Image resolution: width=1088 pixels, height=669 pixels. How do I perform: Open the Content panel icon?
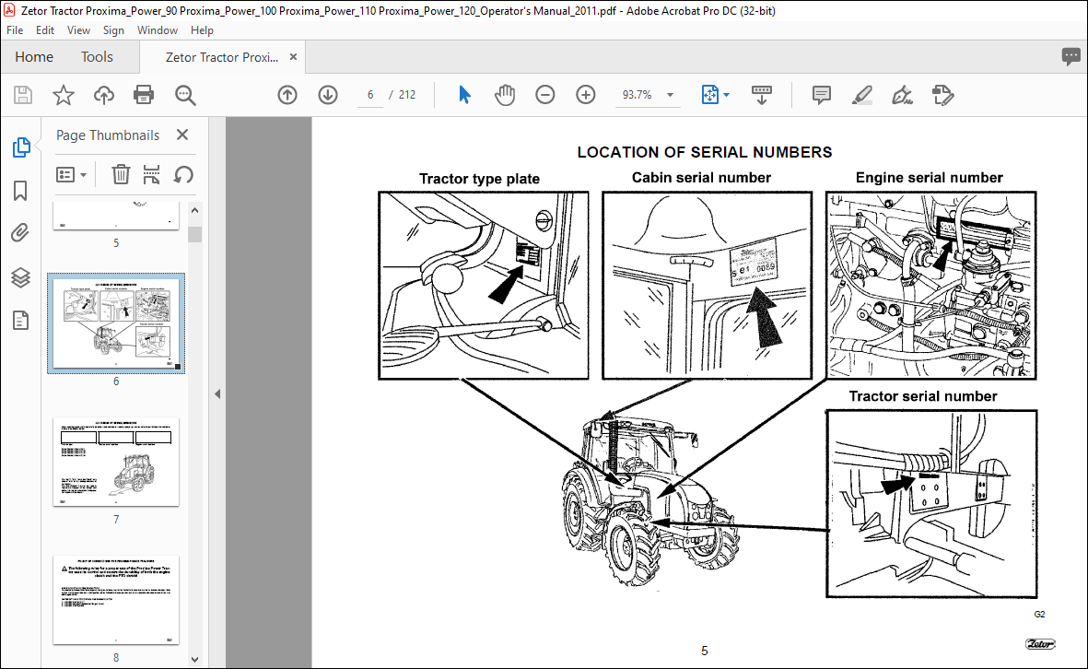[x=21, y=321]
